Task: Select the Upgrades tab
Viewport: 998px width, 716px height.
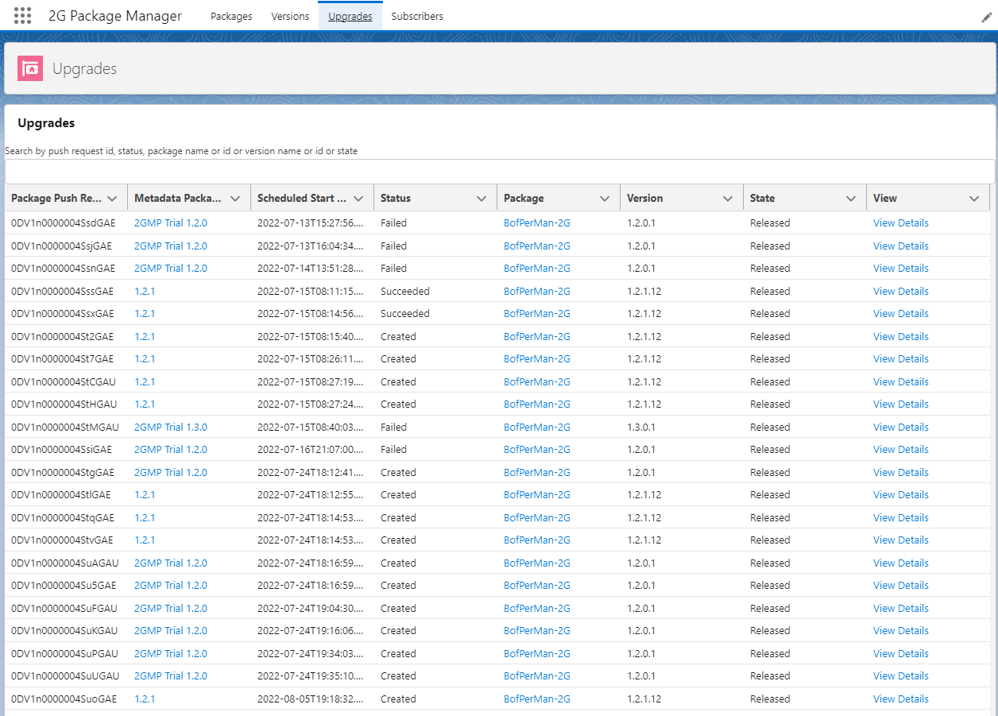Action: click(350, 15)
